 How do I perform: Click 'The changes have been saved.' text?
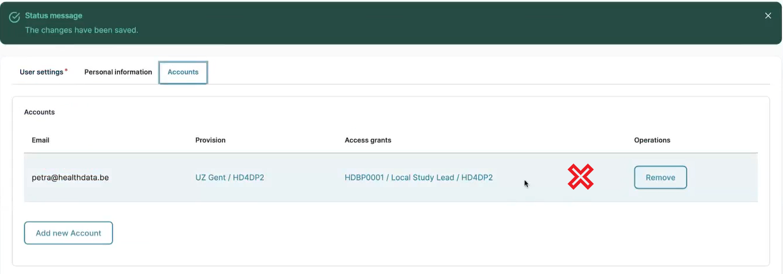pos(81,30)
